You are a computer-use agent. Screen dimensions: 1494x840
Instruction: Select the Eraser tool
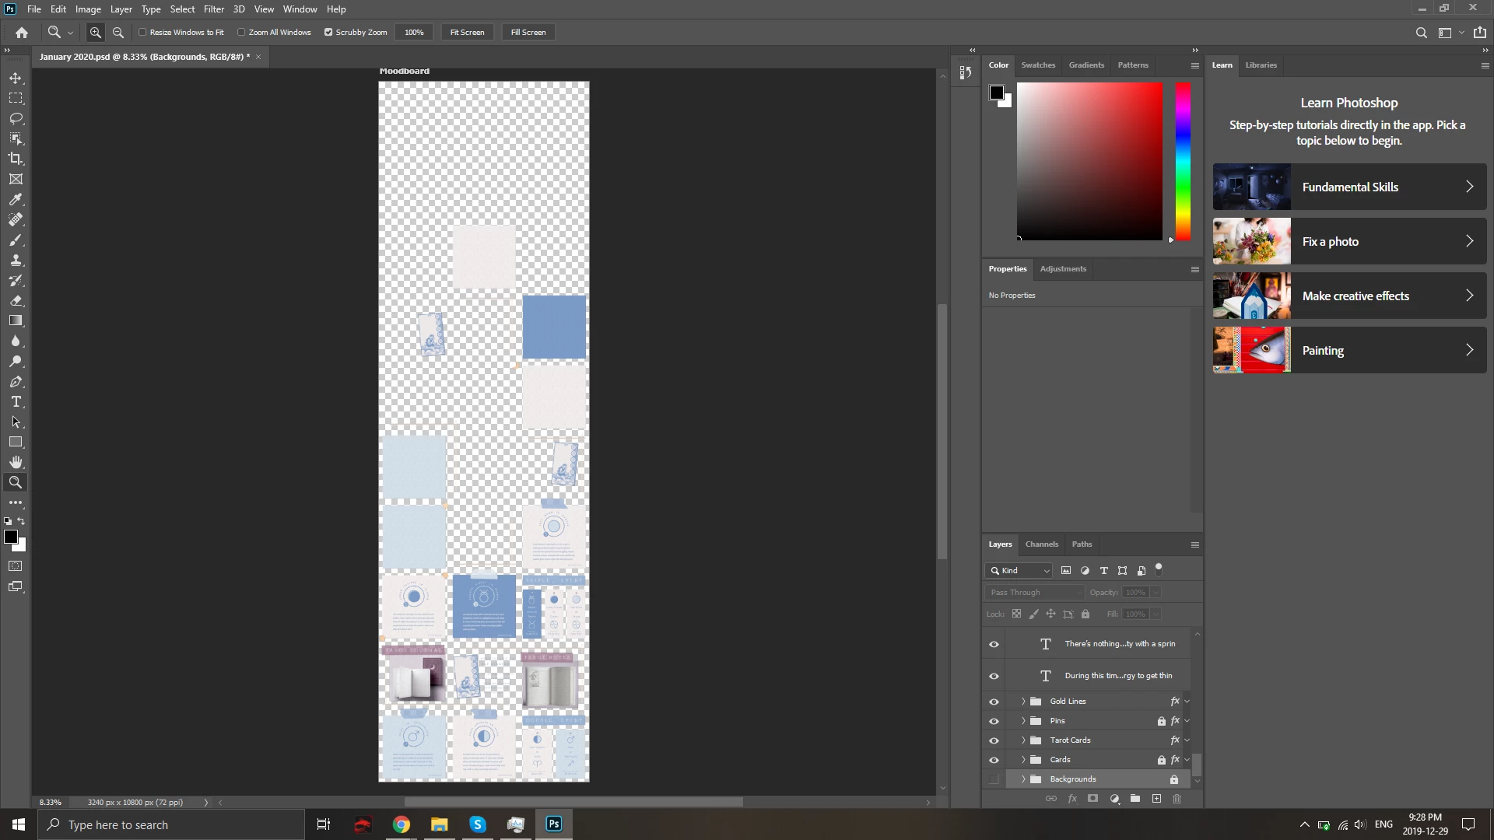coord(16,300)
